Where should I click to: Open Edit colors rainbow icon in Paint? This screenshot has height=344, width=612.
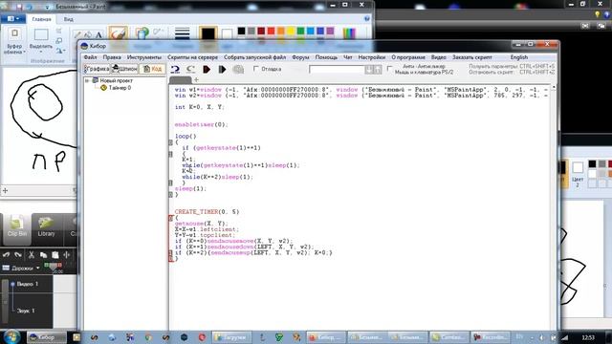pos(349,32)
